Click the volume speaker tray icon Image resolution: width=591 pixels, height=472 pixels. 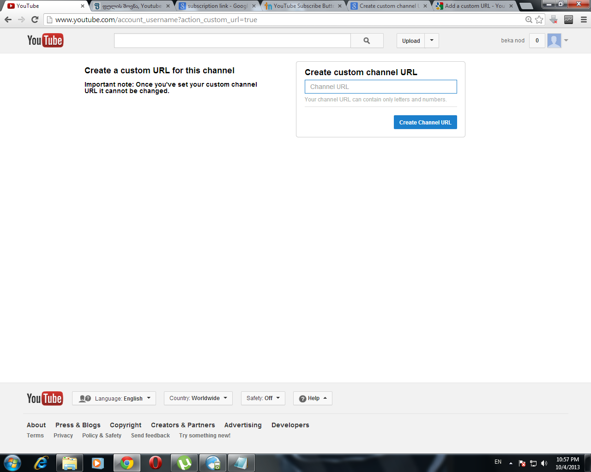pyautogui.click(x=544, y=463)
